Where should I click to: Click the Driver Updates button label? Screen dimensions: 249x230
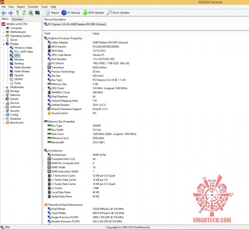pyautogui.click(x=121, y=13)
